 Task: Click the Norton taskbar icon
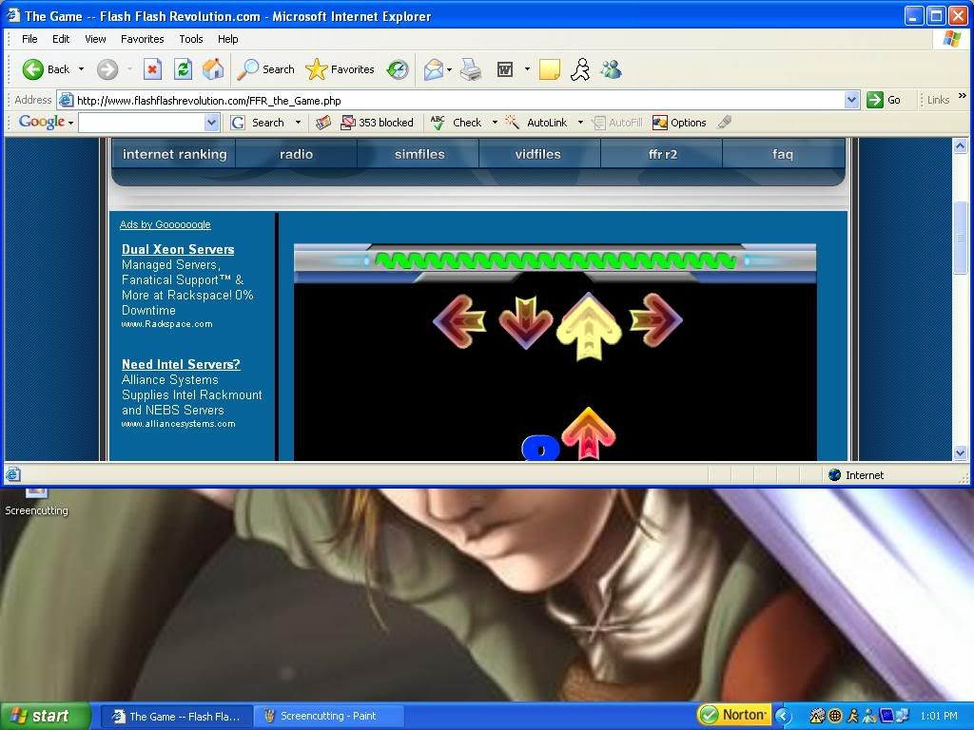click(x=732, y=716)
